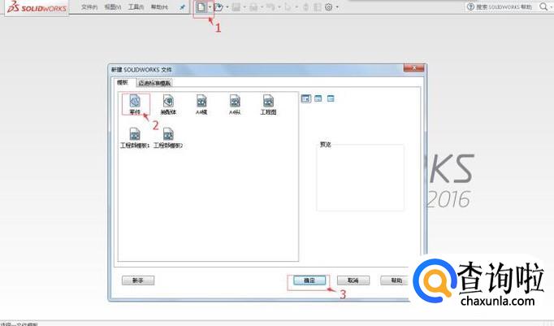Click the SOLIDWORKS logo
Image resolution: width=554 pixels, height=326 pixels.
click(x=37, y=7)
